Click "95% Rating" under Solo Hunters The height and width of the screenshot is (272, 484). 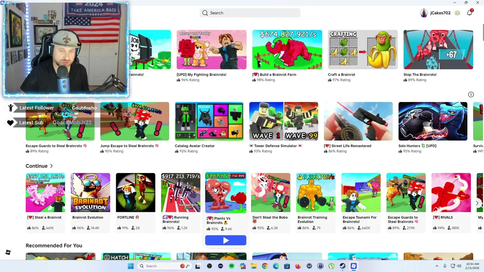[412, 151]
